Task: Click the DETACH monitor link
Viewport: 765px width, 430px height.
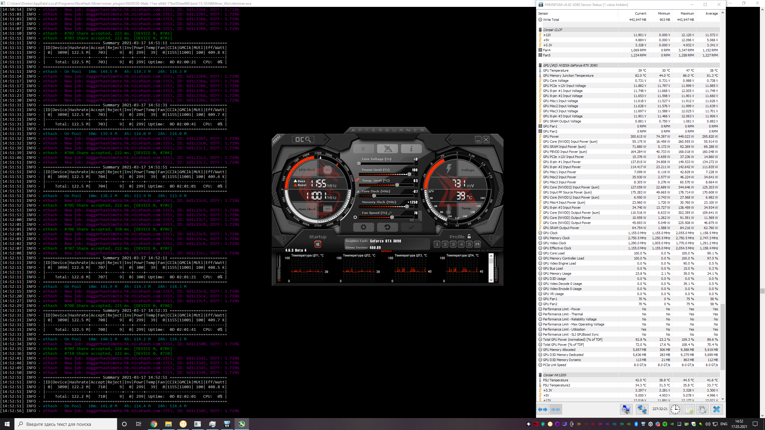Action: pyautogui.click(x=386, y=251)
